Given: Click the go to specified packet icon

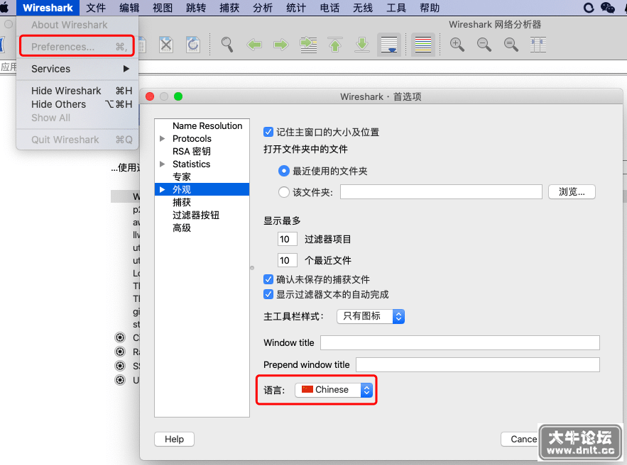Looking at the screenshot, I should pos(308,45).
